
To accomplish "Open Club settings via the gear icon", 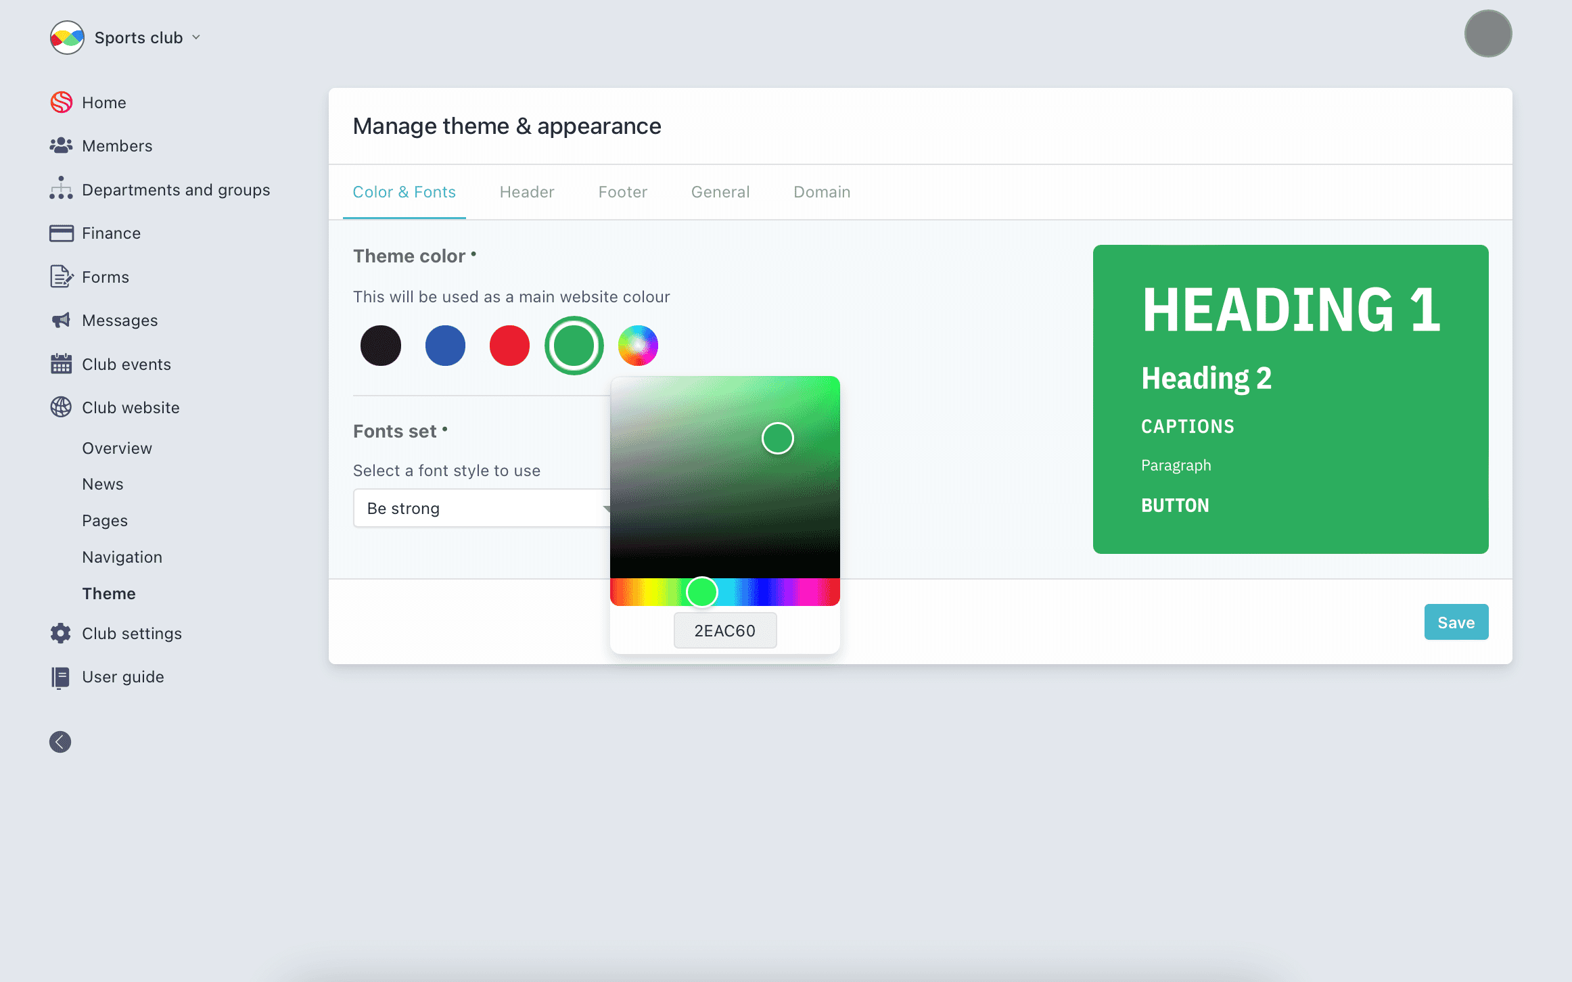I will click(x=61, y=633).
